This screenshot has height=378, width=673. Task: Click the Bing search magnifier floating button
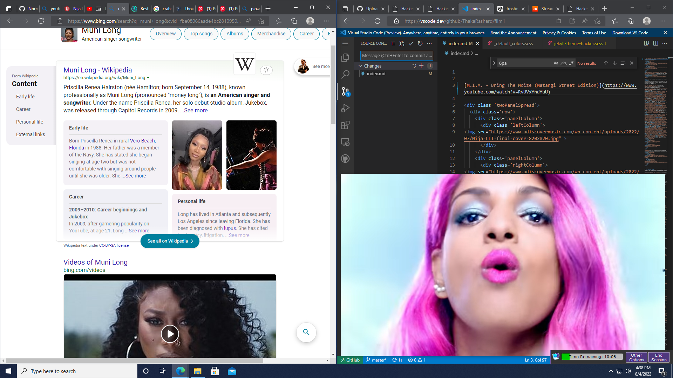click(x=306, y=332)
